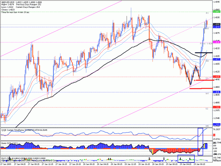Click the S1 support level label
The width and height of the screenshot is (221, 166).
207,78
